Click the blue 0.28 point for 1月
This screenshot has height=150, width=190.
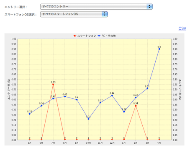[124, 112]
